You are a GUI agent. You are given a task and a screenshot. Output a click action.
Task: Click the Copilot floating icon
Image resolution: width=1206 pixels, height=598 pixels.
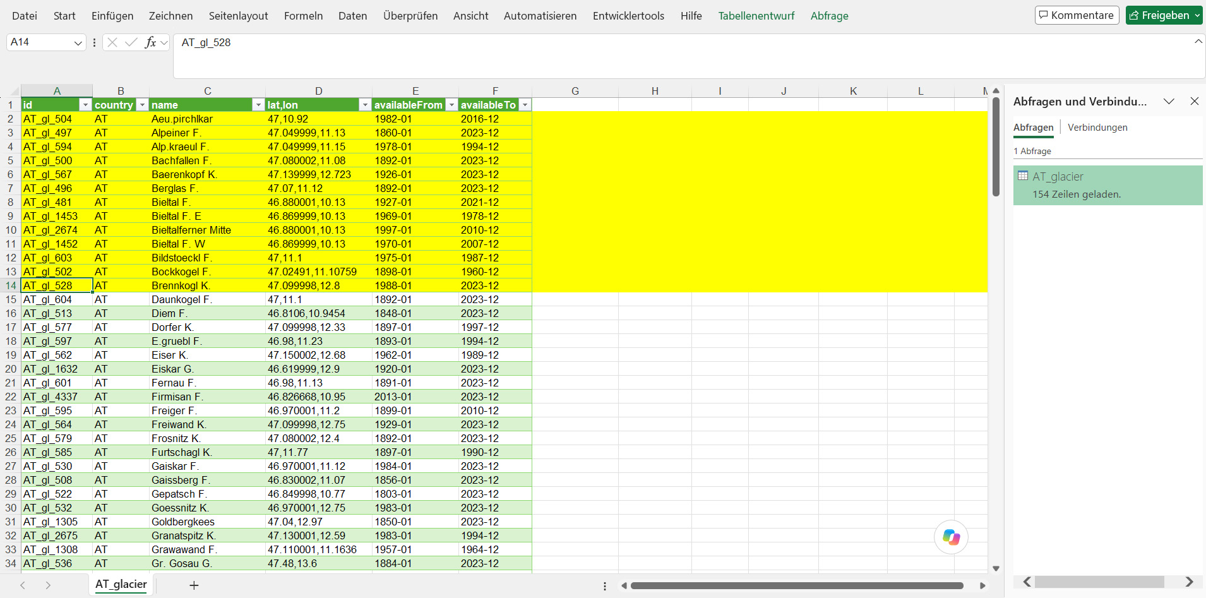click(951, 537)
